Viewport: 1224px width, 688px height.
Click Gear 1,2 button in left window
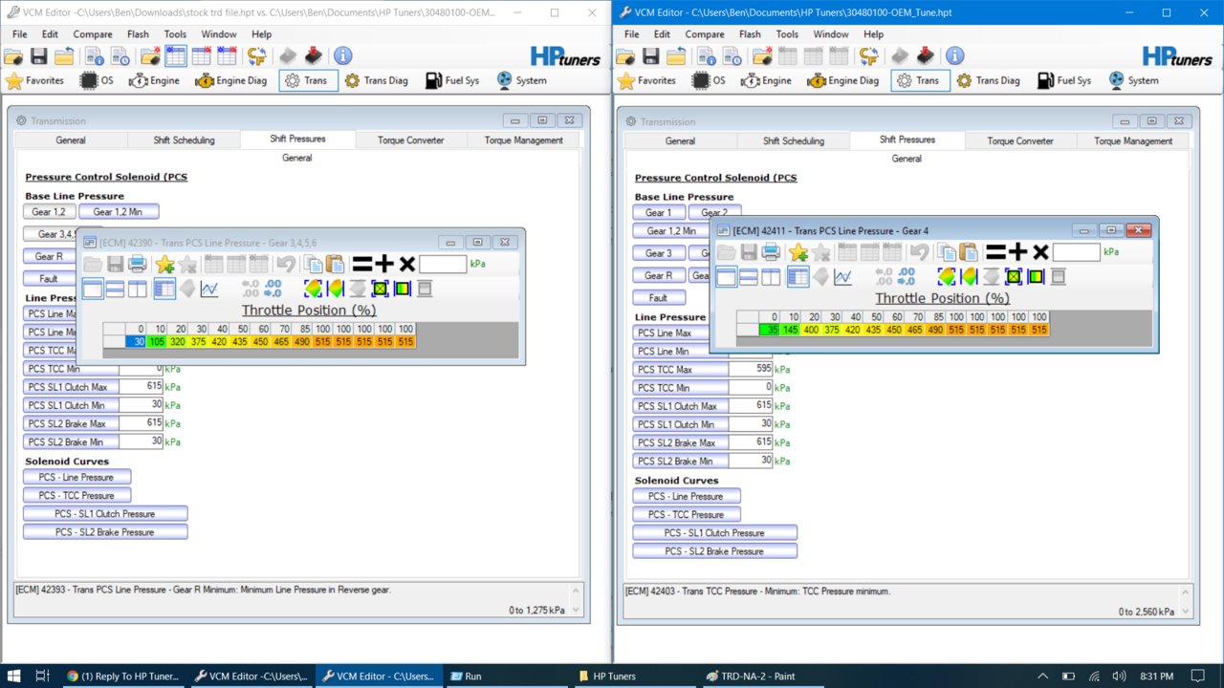pyautogui.click(x=49, y=212)
